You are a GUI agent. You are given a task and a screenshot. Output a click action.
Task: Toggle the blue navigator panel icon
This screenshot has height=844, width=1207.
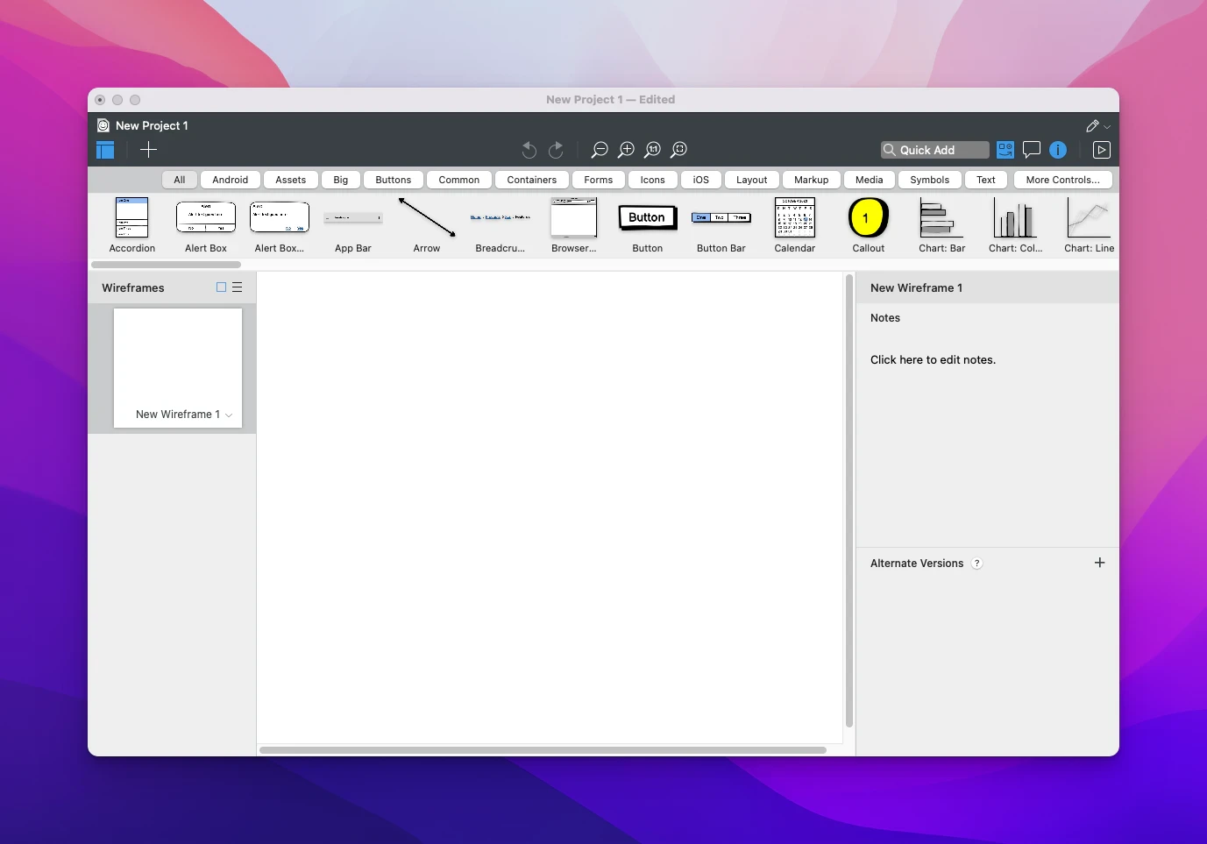[x=106, y=150]
